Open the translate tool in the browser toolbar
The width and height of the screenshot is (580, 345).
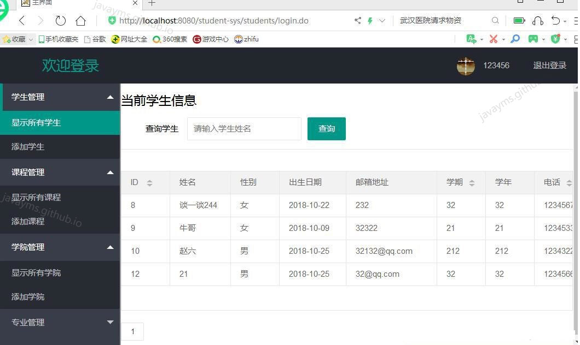pos(471,39)
